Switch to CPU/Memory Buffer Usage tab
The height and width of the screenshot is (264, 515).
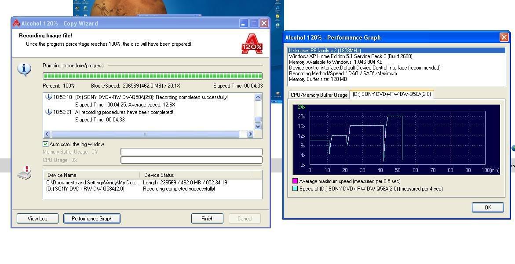pyautogui.click(x=319, y=95)
